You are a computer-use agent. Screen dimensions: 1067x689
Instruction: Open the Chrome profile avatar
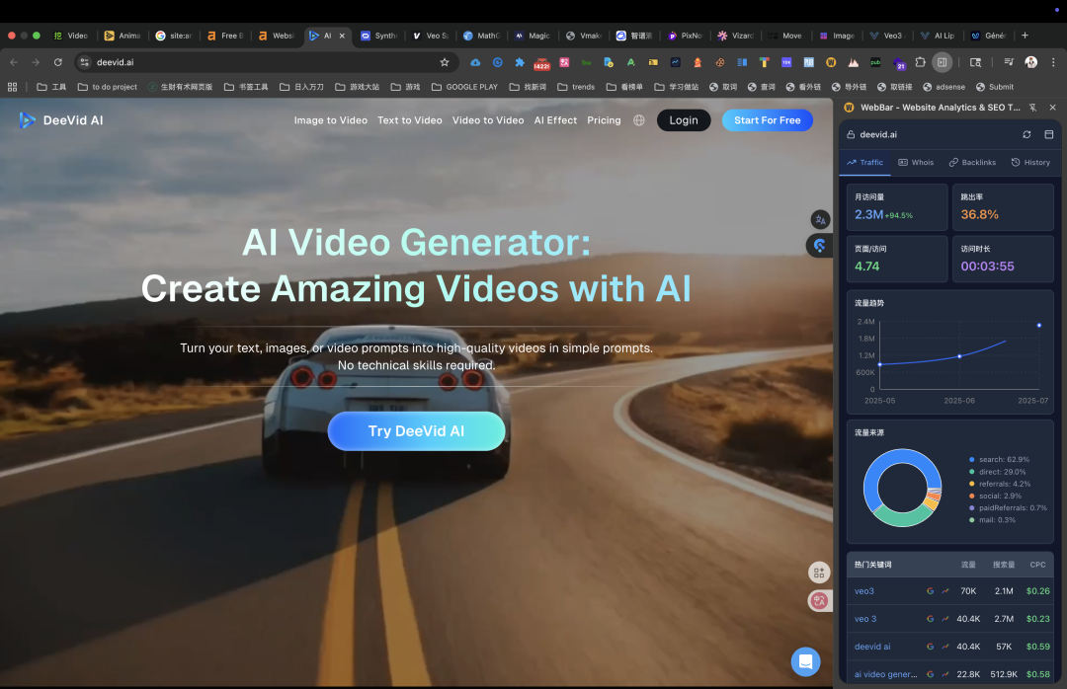(1030, 62)
